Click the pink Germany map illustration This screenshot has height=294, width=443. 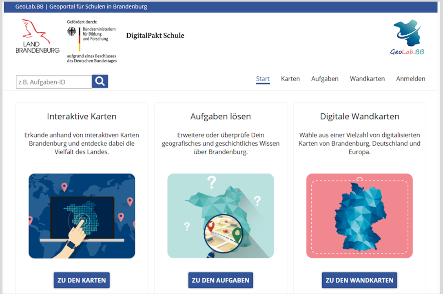point(359,216)
